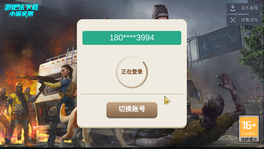This screenshot has height=149, width=264.
Task: Click the 正在登录 status text
Action: pos(132,72)
